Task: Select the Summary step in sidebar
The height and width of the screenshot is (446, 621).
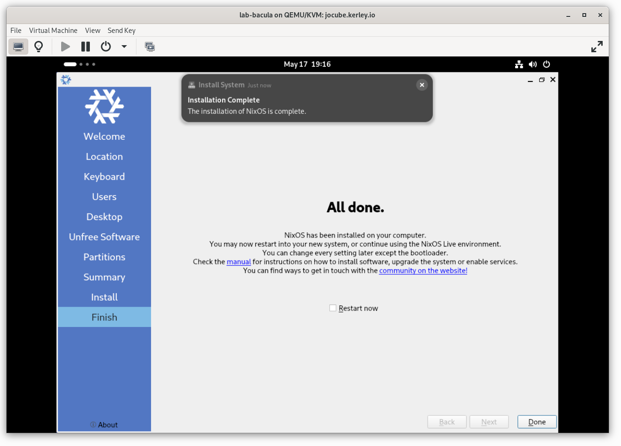Action: [104, 277]
